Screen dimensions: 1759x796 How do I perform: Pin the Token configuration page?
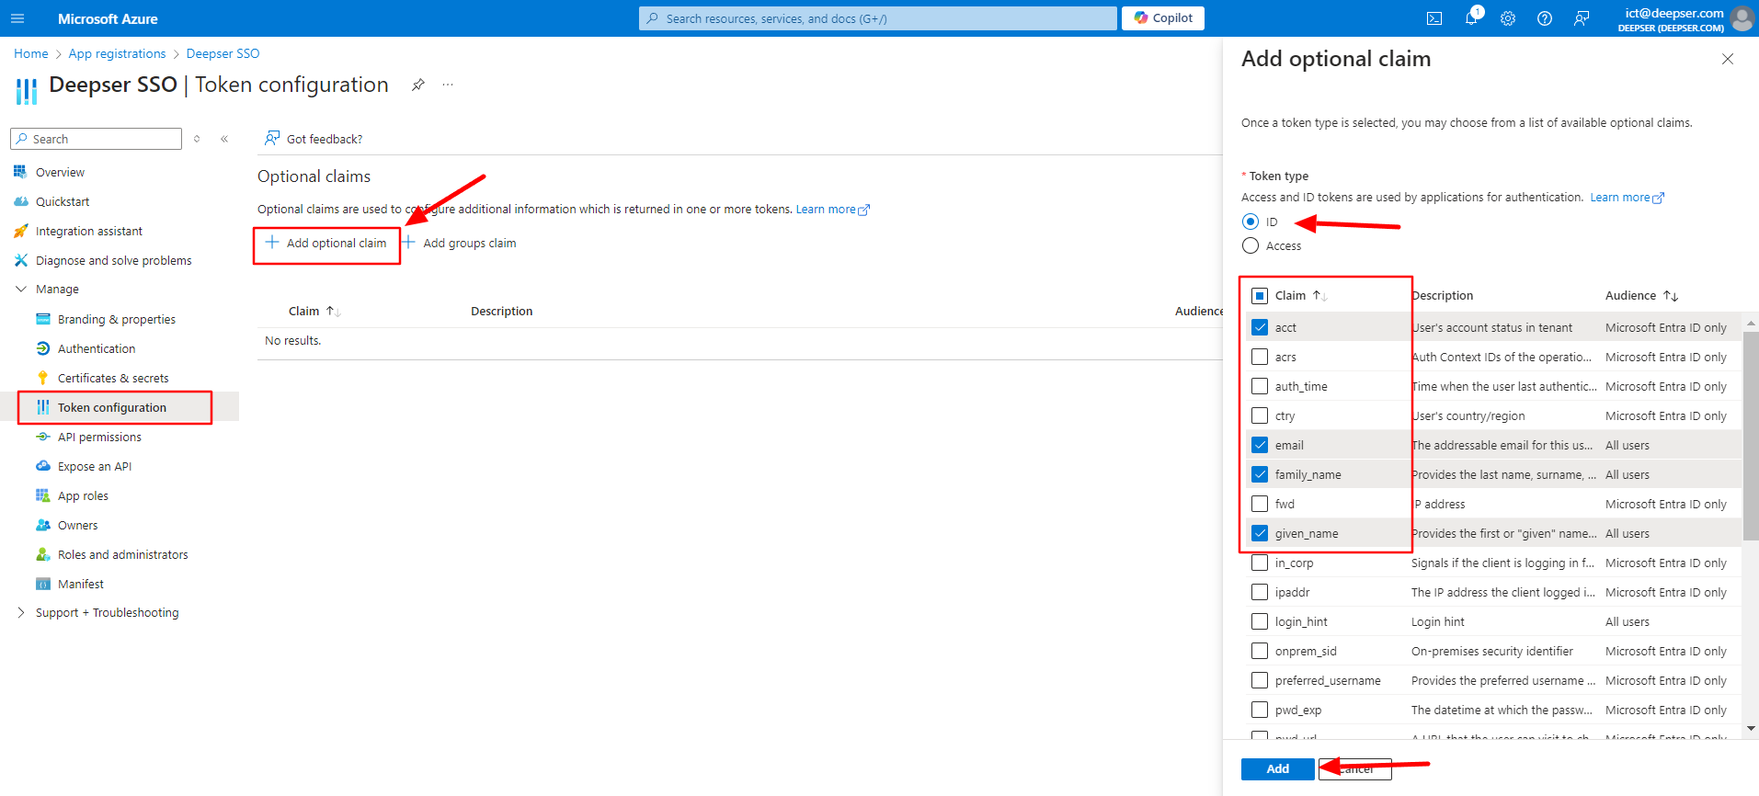point(418,85)
